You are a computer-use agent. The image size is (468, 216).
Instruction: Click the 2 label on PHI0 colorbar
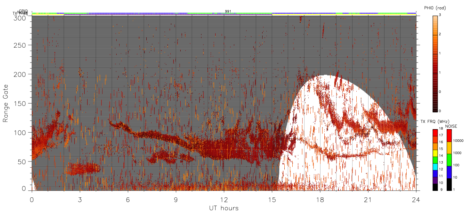pos(440,35)
